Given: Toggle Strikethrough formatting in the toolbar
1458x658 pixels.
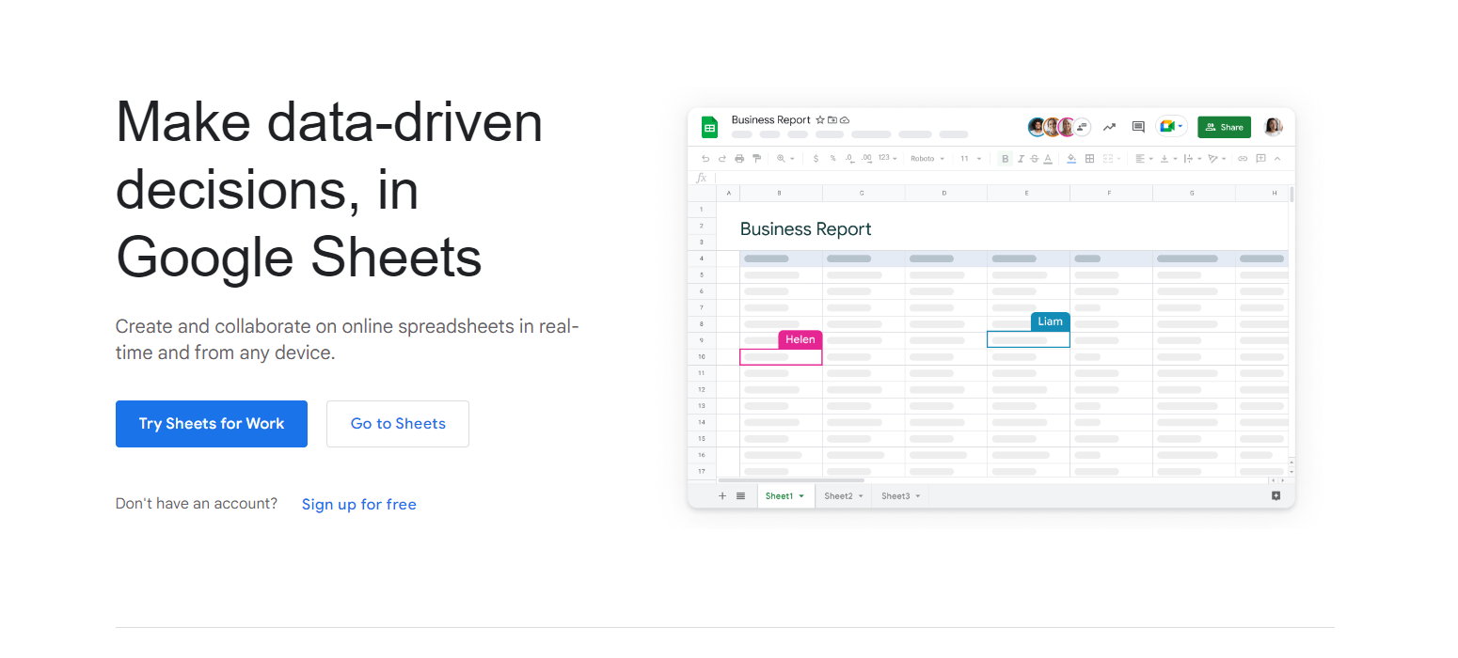Looking at the screenshot, I should (1035, 159).
